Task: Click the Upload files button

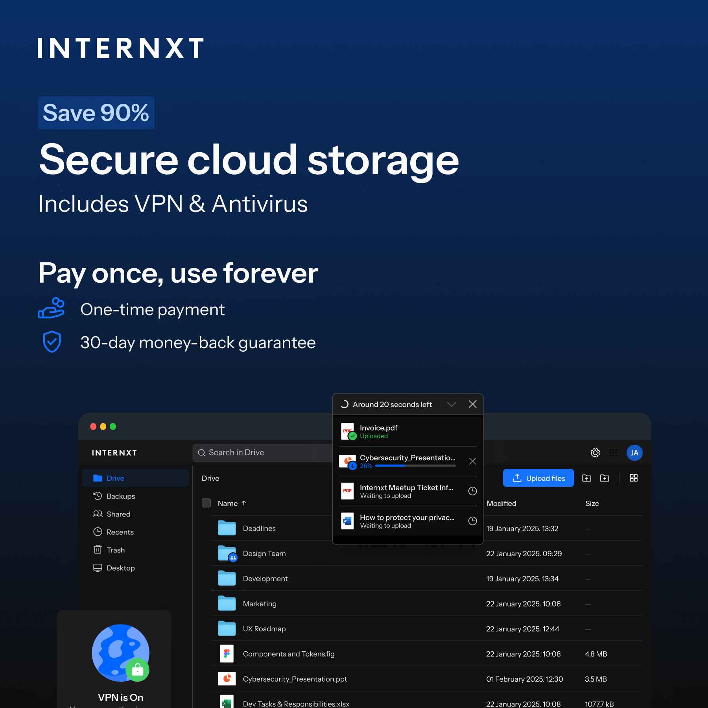Action: click(x=538, y=478)
